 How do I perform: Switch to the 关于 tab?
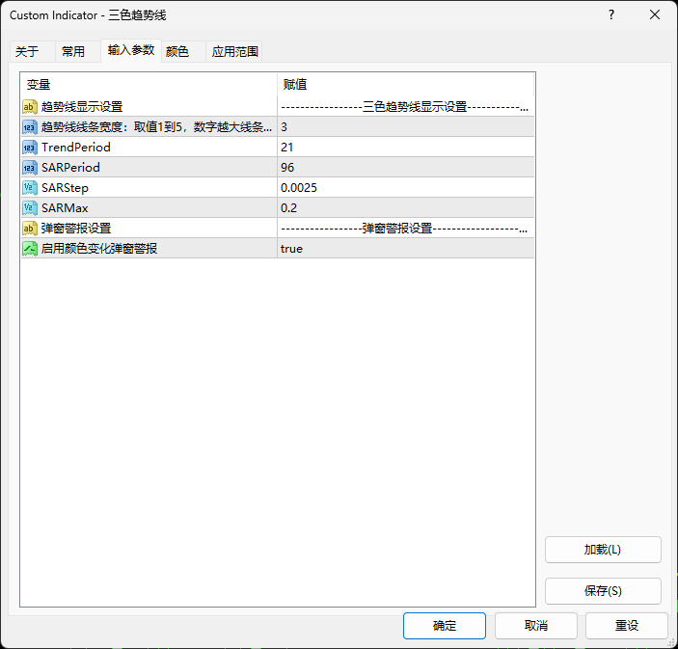coord(27,52)
